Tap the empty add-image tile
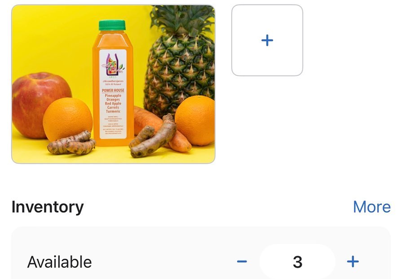The image size is (402, 279). 267,40
